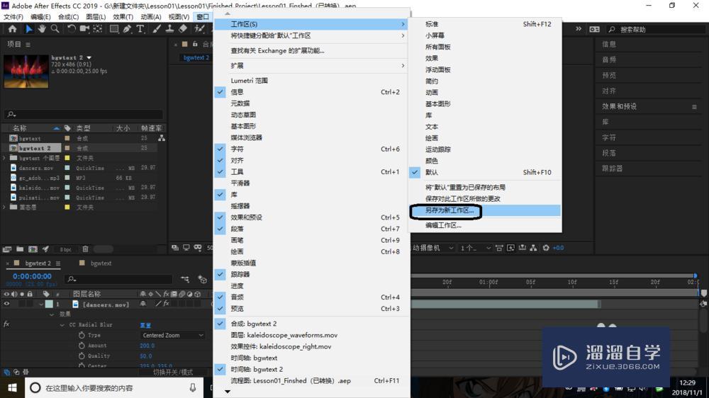Select the Eraser tool
Viewport: 709px width, 398px height.
tap(183, 29)
